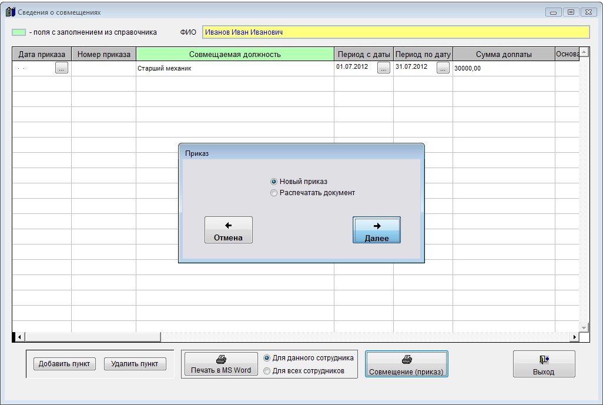Close the Сведения о совмещениях window
Image resolution: width=603 pixels, height=405 pixels.
pyautogui.click(x=588, y=12)
